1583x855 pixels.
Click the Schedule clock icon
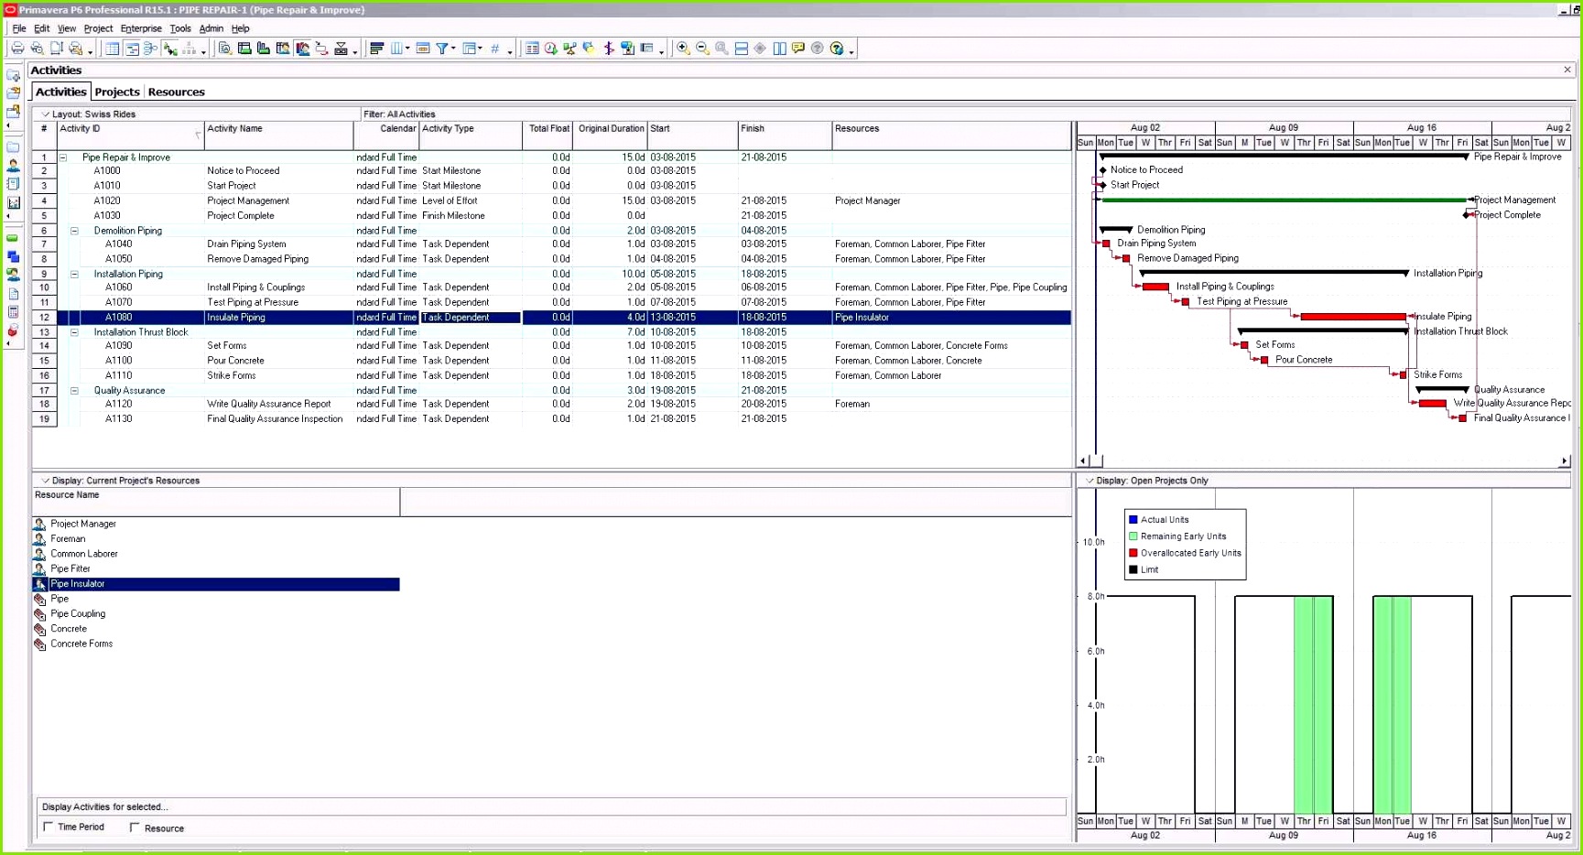click(550, 49)
